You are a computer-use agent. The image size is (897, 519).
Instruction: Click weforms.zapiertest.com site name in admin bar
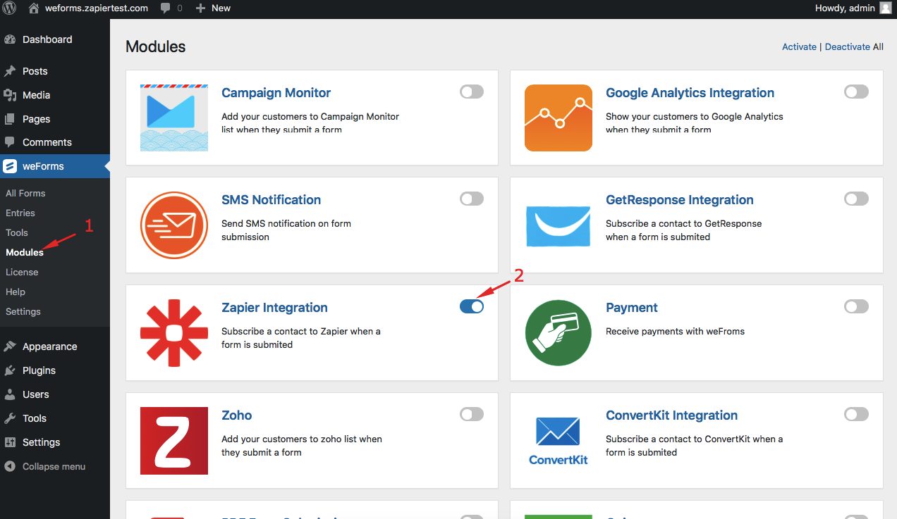[x=97, y=8]
